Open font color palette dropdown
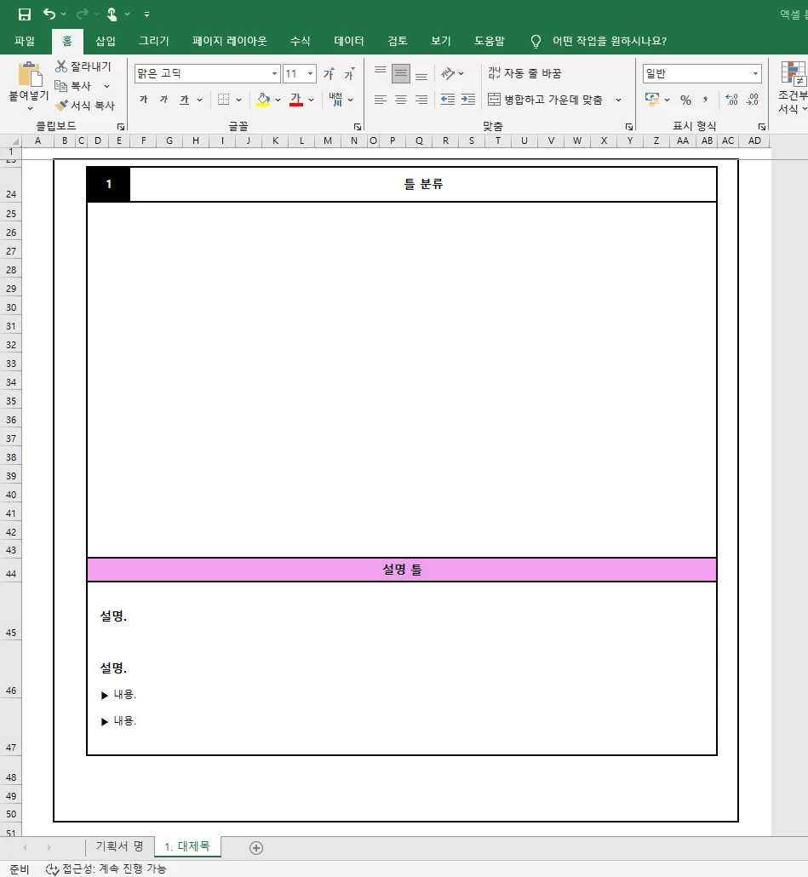 [x=312, y=100]
